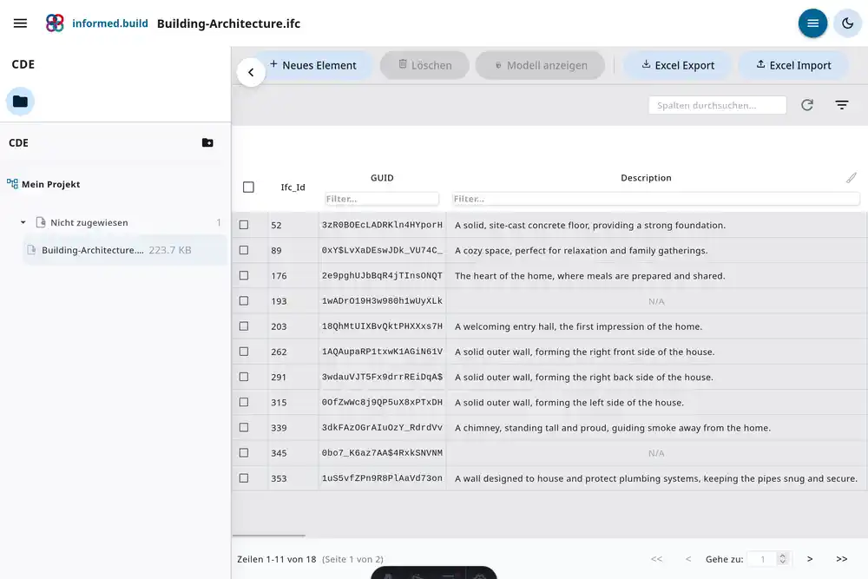868x579 pixels.
Task: Click the Neues Element button
Action: tap(314, 65)
